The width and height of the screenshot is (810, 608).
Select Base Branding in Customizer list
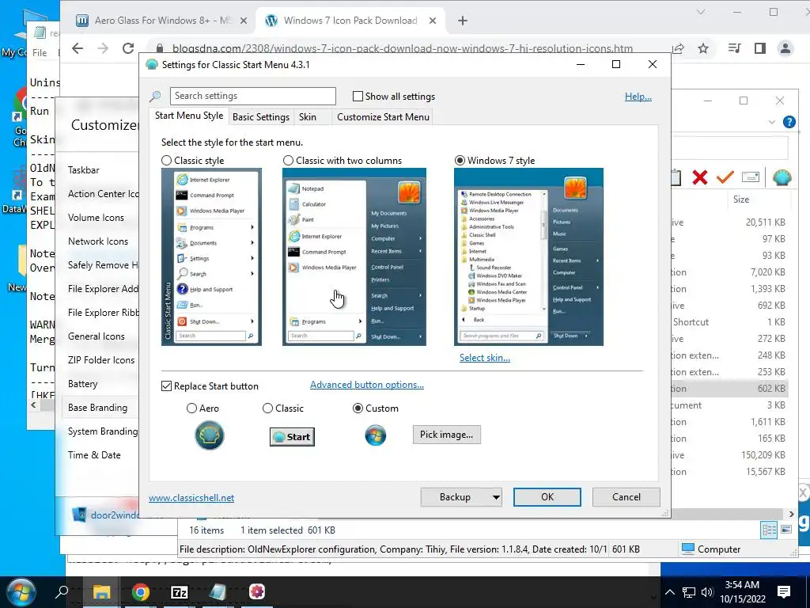coord(97,408)
